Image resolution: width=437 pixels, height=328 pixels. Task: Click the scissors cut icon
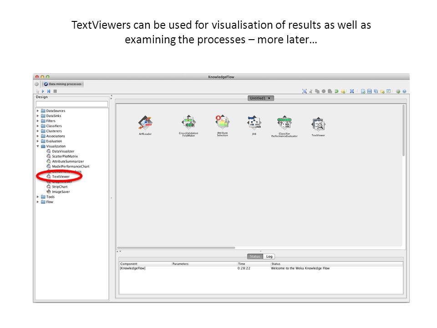point(311,91)
